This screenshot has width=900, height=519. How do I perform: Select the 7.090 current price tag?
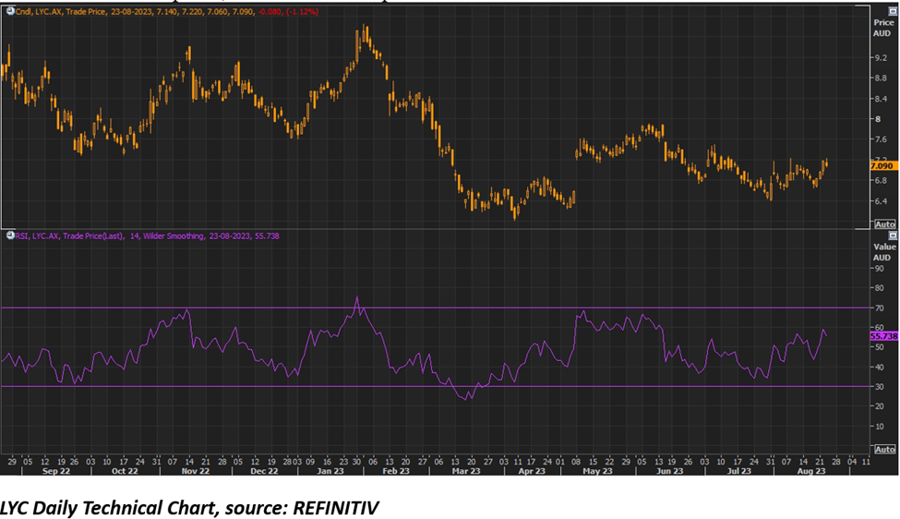pos(882,166)
